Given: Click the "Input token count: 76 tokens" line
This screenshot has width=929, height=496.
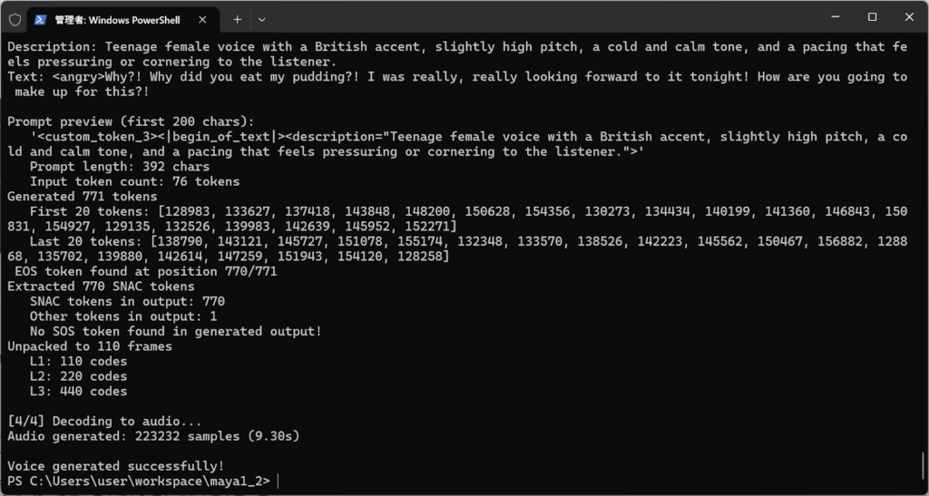Looking at the screenshot, I should pyautogui.click(x=134, y=181).
